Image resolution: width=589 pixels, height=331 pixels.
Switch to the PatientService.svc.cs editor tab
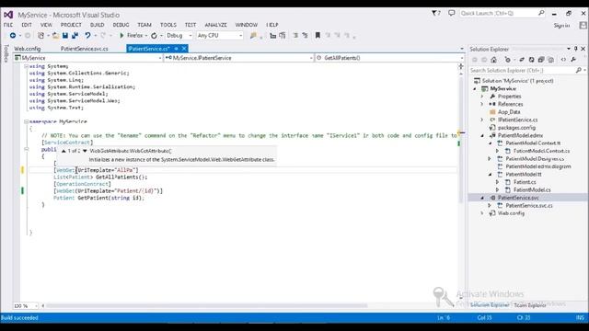[84, 49]
